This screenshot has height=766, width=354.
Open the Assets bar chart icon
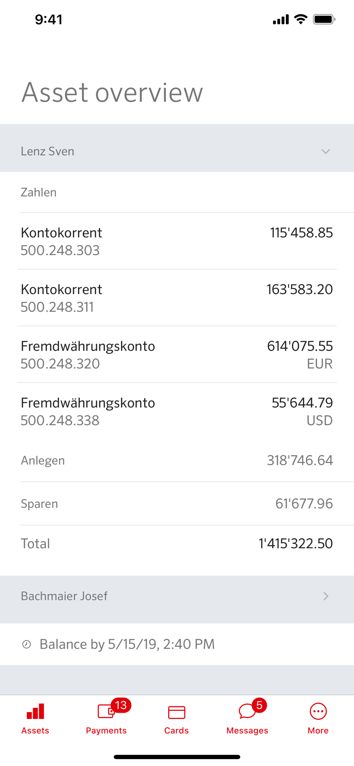[x=35, y=712]
